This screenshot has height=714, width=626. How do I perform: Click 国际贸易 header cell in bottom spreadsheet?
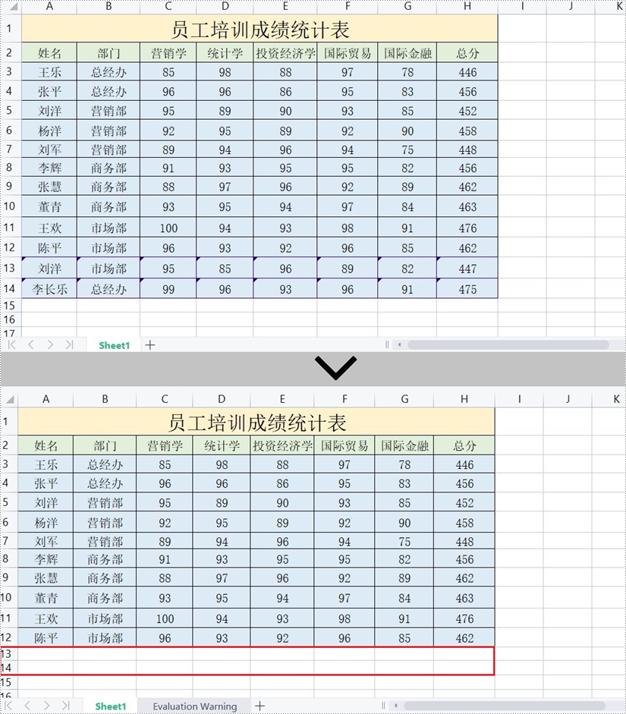344,445
